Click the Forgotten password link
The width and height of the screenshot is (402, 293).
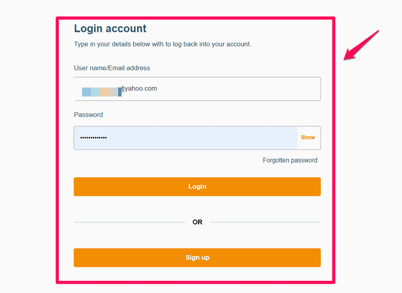[x=290, y=160]
